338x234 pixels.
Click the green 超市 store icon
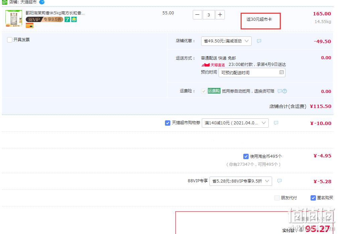pyautogui.click(x=5, y=2)
